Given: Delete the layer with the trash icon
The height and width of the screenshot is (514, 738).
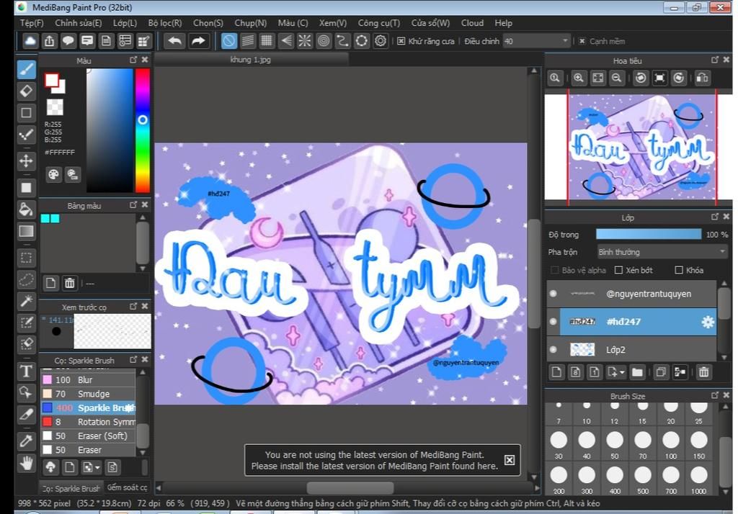Looking at the screenshot, I should coord(703,372).
